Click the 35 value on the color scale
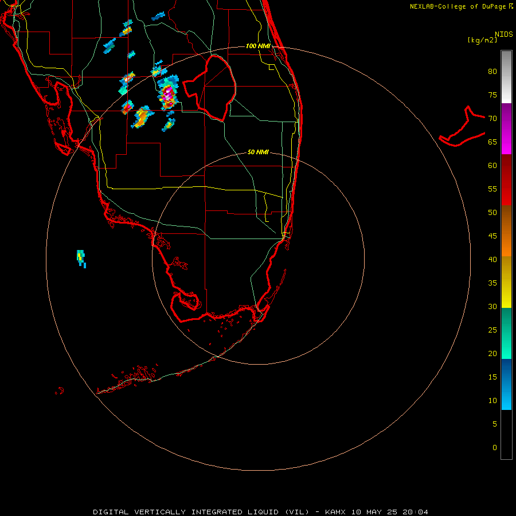Image resolution: width=516 pixels, height=516 pixels. pos(492,283)
